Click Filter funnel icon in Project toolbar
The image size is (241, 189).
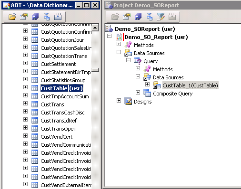coord(161,17)
